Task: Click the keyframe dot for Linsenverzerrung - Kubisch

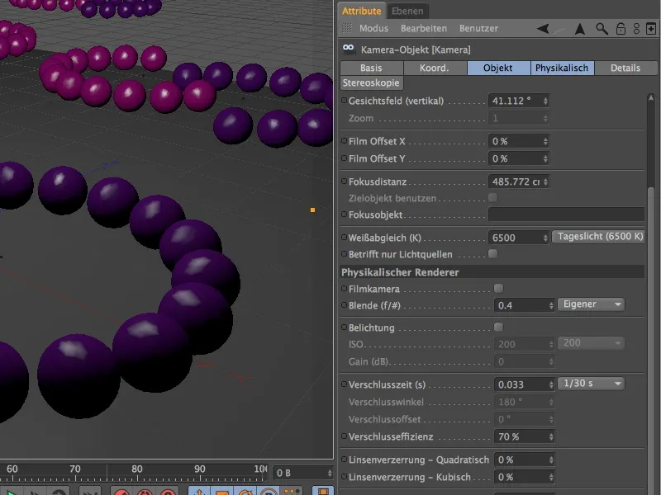Action: click(x=344, y=477)
